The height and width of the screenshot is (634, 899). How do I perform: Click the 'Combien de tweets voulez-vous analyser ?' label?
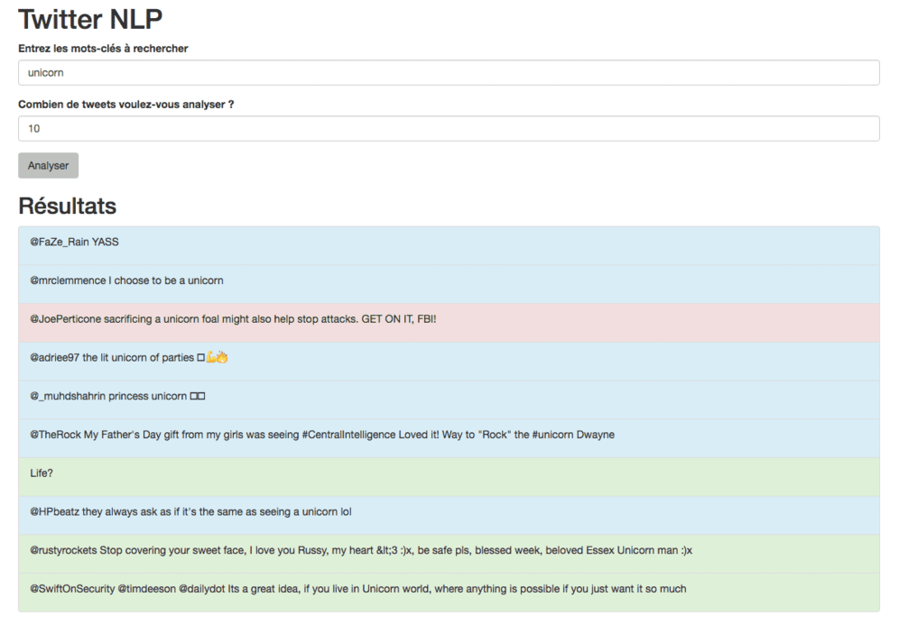(125, 105)
